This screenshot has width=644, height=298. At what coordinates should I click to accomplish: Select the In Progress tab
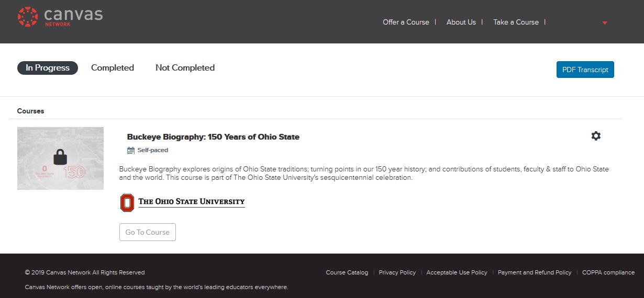[48, 68]
